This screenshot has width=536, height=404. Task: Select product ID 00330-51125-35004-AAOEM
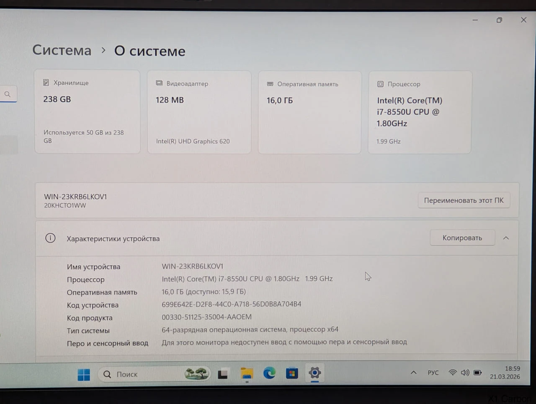tap(207, 317)
